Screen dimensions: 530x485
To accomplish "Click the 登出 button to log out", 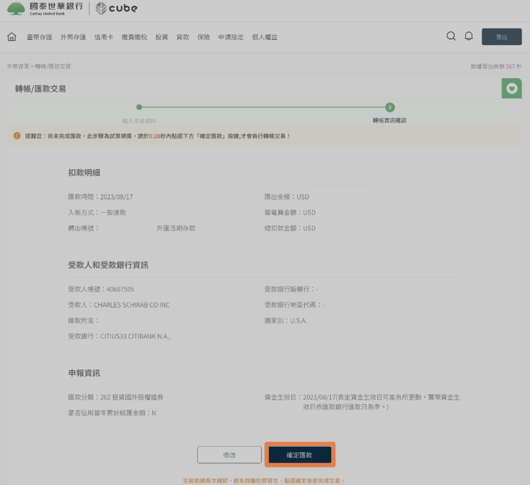I will tap(501, 36).
